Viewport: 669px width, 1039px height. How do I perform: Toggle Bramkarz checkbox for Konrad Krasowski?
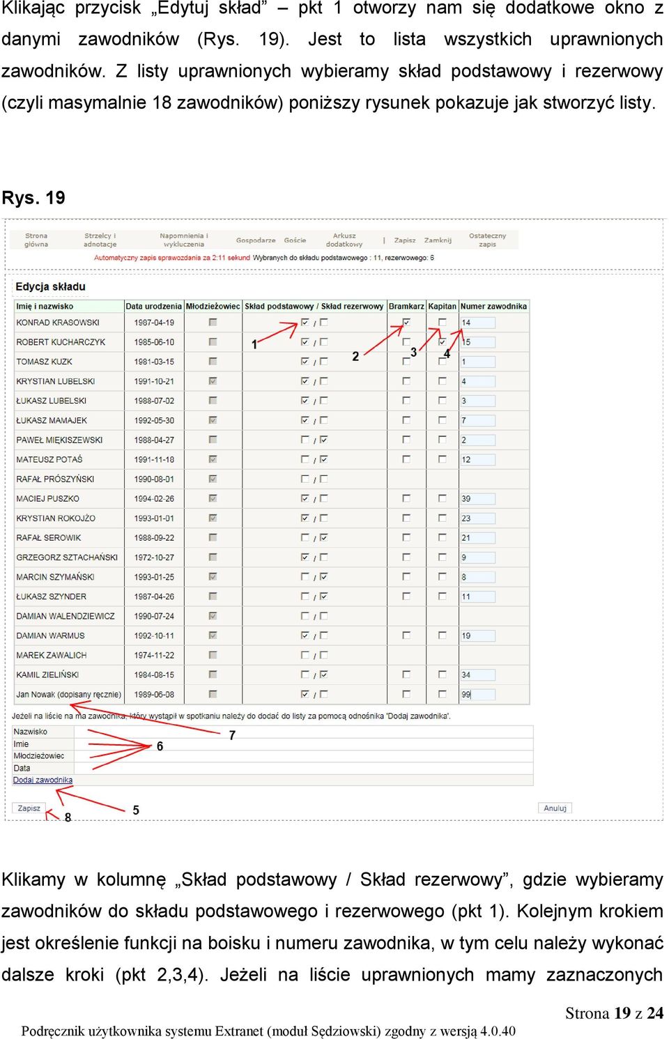[x=406, y=323]
